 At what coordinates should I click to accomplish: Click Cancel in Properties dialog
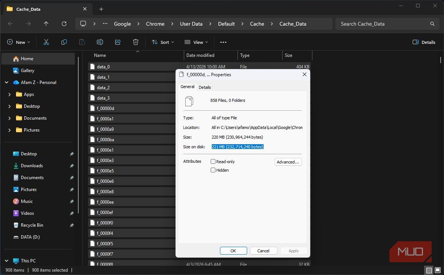tap(263, 251)
